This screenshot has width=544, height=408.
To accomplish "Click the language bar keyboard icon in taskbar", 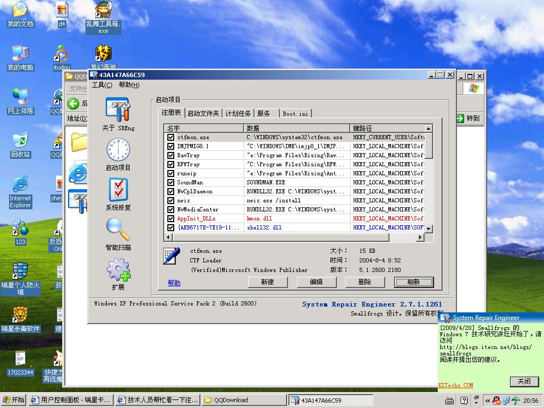I will (x=449, y=401).
